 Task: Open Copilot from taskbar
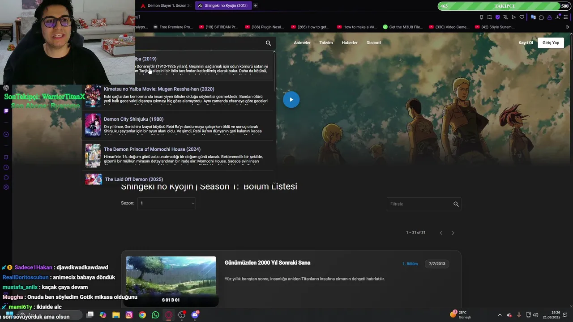point(103,315)
